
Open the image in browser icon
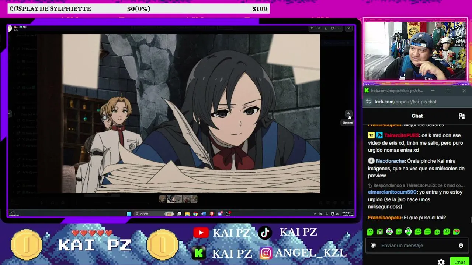coord(332,28)
